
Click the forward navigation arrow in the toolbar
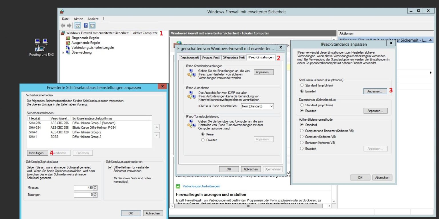pyautogui.click(x=69, y=25)
